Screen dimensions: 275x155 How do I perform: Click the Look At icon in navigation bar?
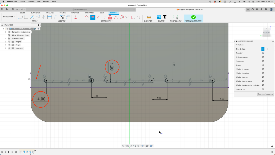(x=128, y=146)
